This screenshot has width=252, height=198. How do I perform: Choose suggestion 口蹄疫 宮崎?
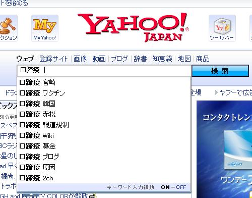[x=104, y=82]
